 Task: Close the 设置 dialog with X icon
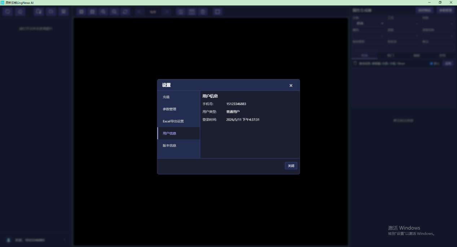pos(291,86)
